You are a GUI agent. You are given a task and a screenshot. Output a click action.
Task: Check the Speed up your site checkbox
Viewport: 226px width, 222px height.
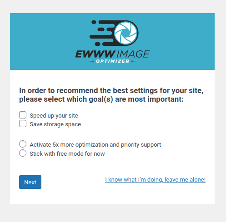pos(23,115)
